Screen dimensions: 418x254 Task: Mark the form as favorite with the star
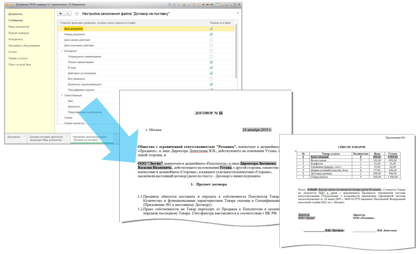coord(77,14)
